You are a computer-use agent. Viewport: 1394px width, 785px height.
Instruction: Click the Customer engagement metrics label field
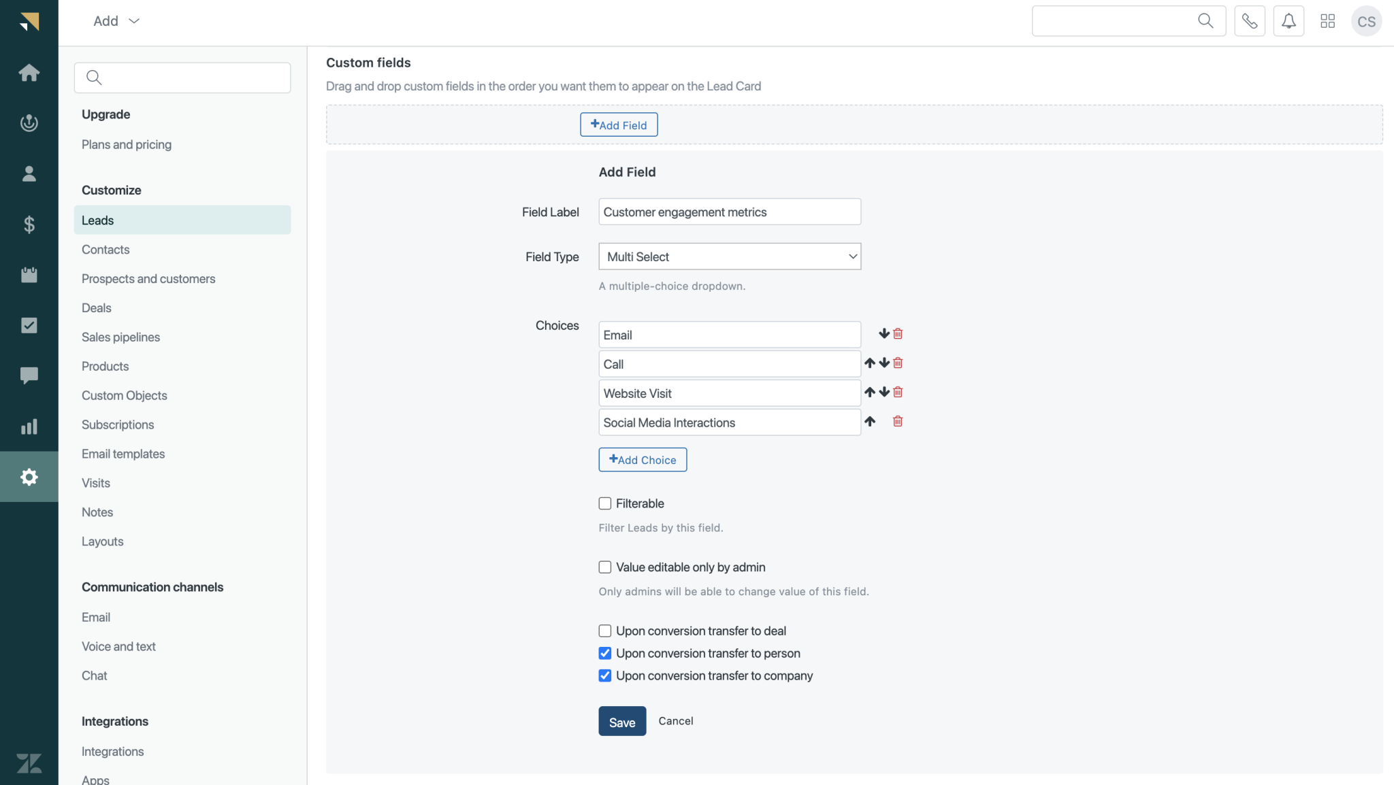pos(729,212)
